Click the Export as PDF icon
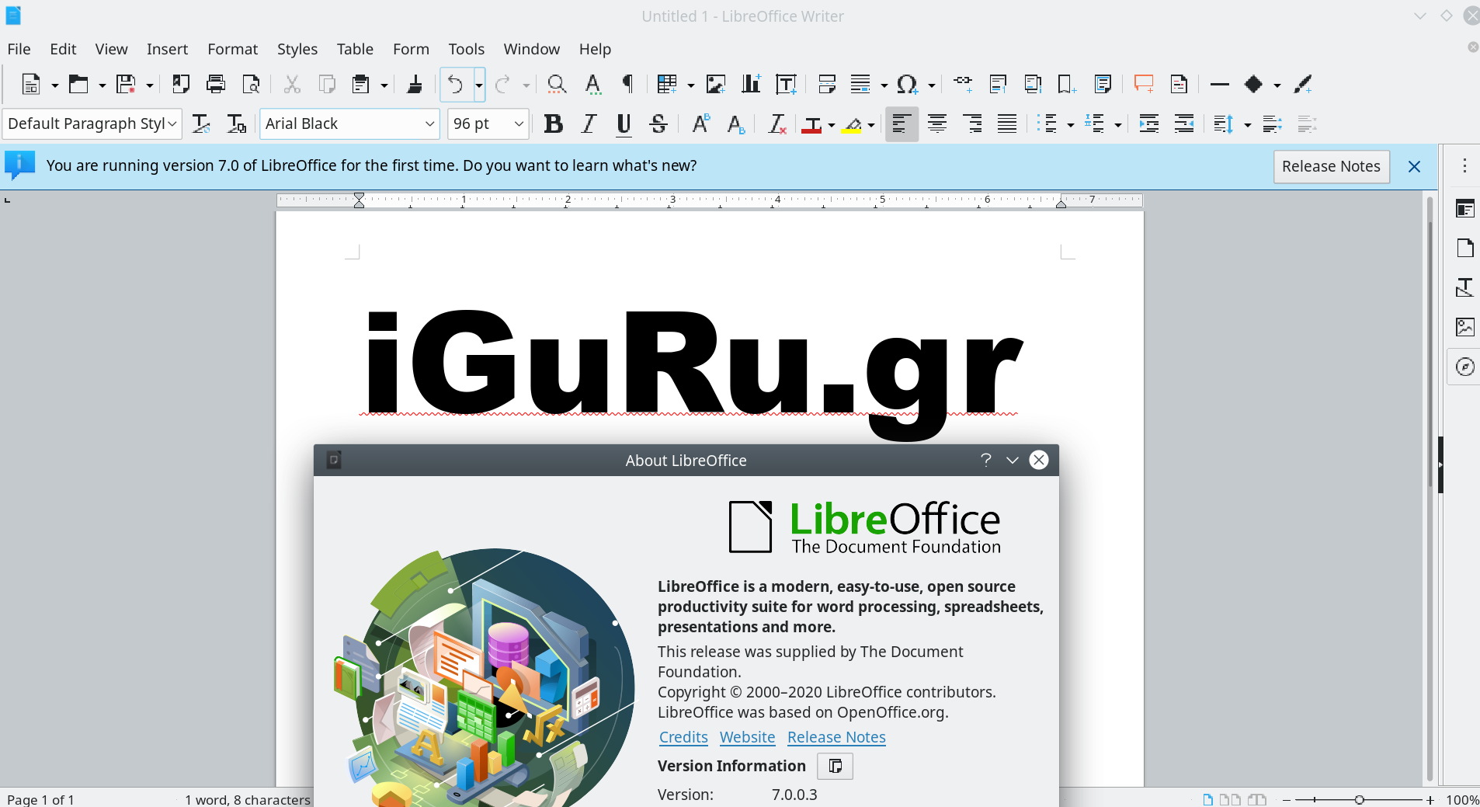The image size is (1480, 807). coord(180,84)
